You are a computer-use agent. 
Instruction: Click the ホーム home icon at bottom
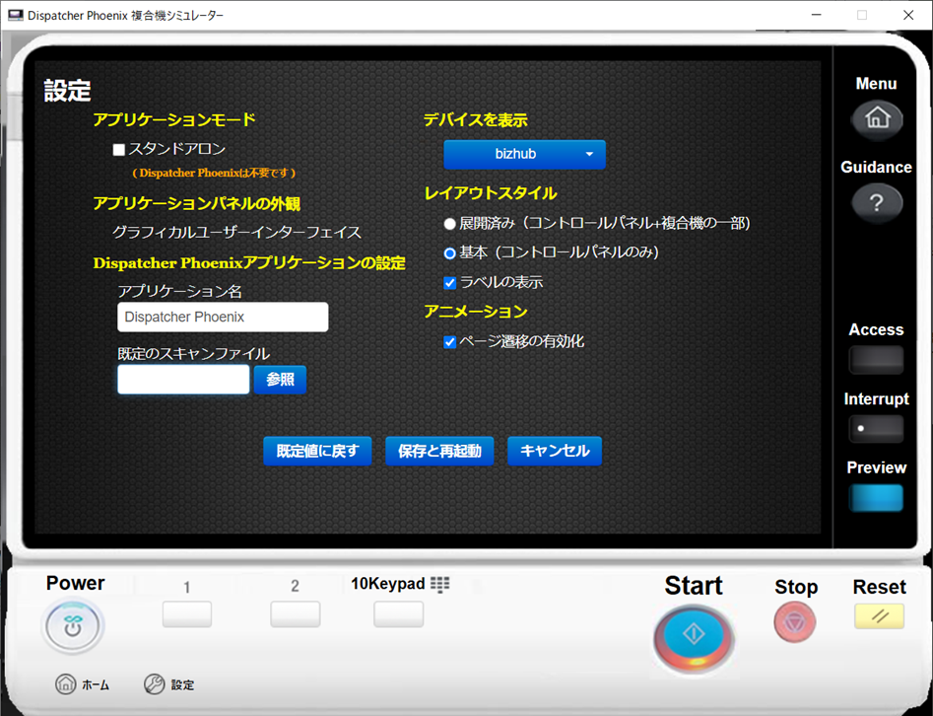[x=65, y=684]
